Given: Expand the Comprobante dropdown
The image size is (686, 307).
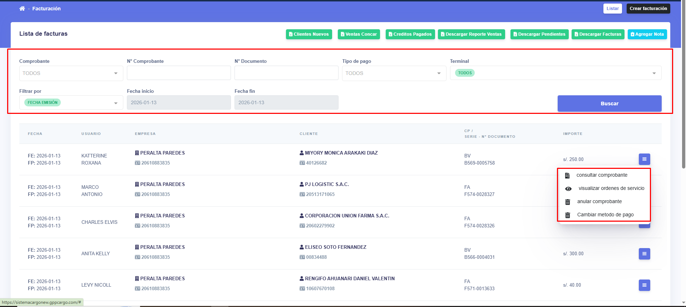Looking at the screenshot, I should (x=71, y=73).
